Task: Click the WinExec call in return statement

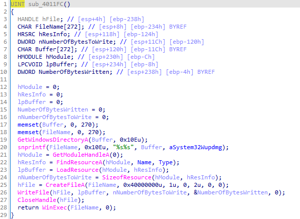Action: [x=54, y=207]
